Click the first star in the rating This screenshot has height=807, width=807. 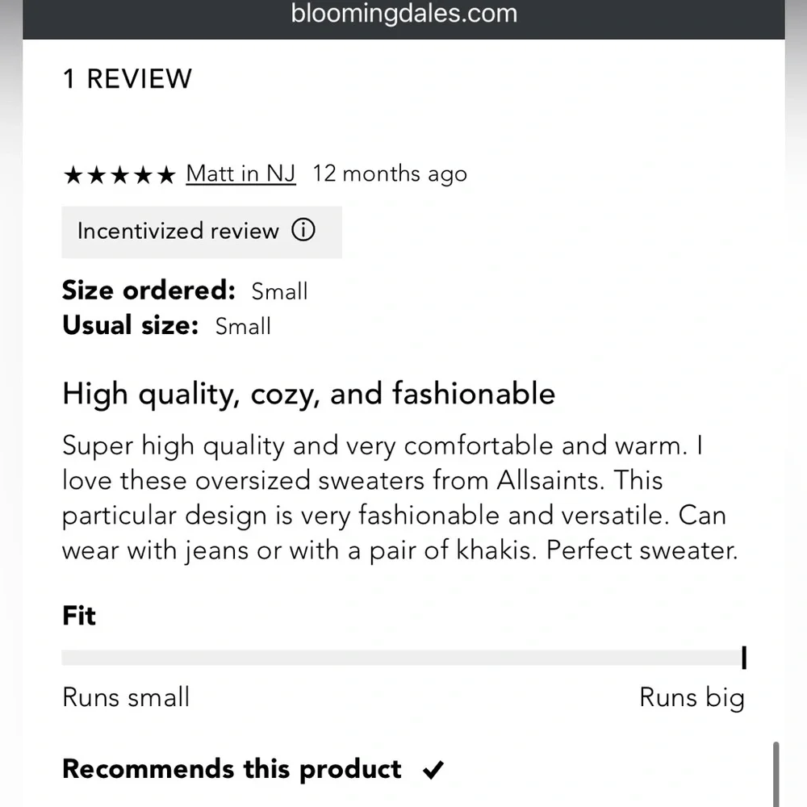click(73, 175)
